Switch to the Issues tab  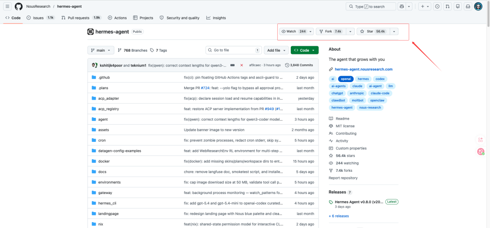tap(41, 18)
